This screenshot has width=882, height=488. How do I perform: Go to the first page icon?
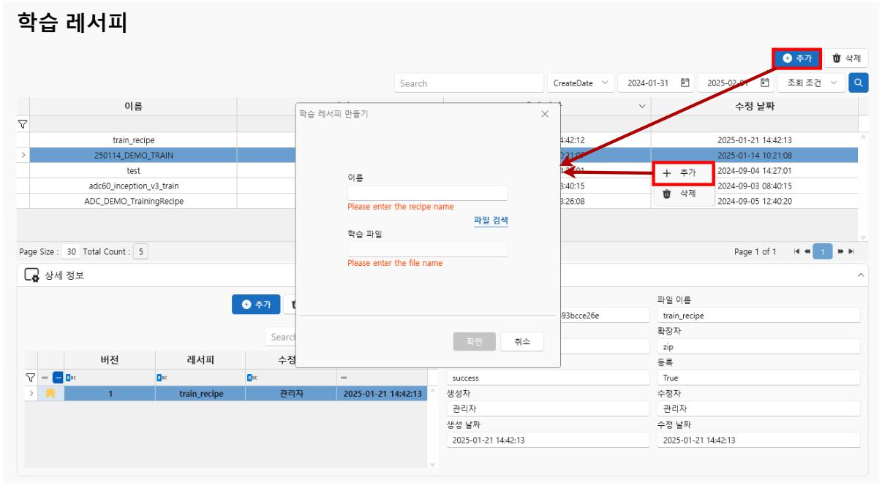[x=794, y=252]
